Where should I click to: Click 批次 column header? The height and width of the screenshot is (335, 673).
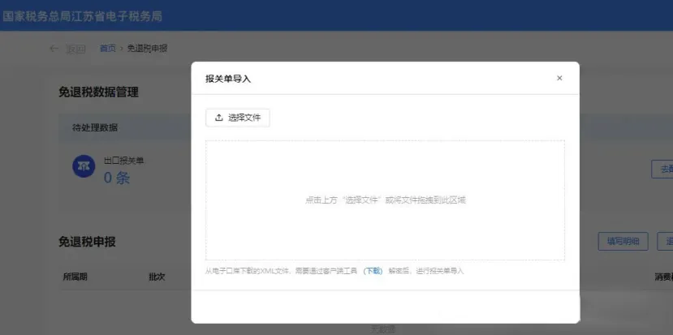coord(157,277)
